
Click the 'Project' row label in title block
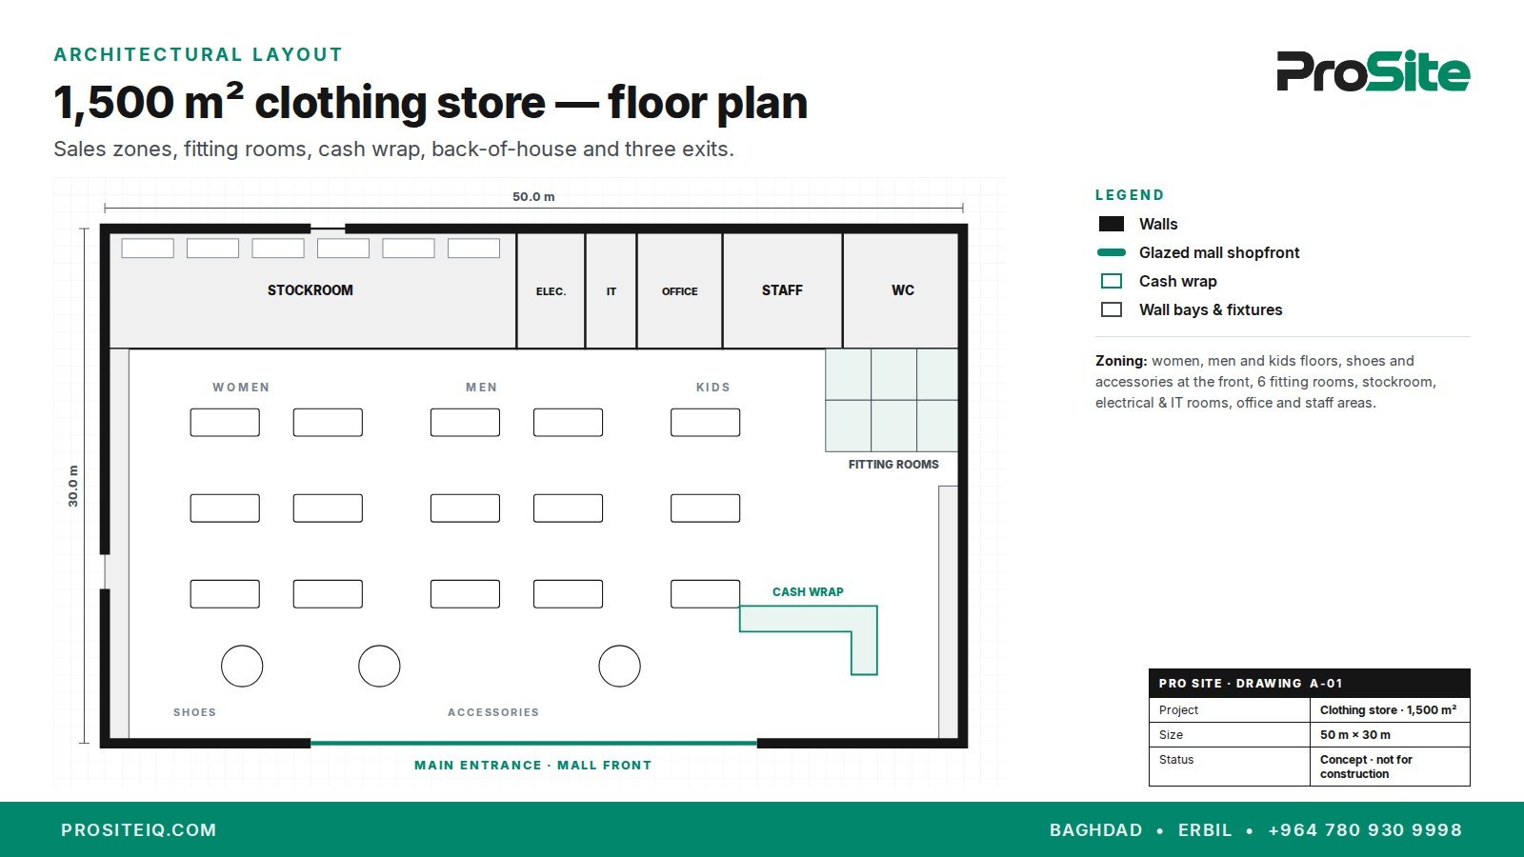1178,710
